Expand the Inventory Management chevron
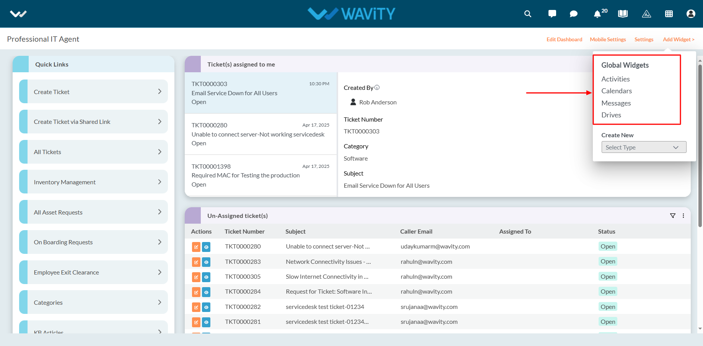The width and height of the screenshot is (703, 346). tap(159, 182)
